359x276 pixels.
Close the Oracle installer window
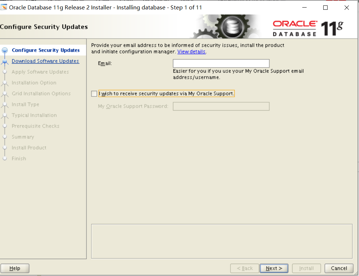pos(347,8)
